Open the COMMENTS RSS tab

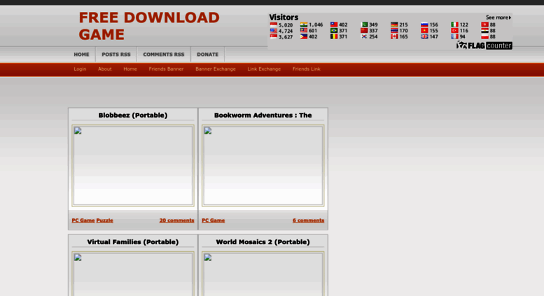(x=164, y=55)
